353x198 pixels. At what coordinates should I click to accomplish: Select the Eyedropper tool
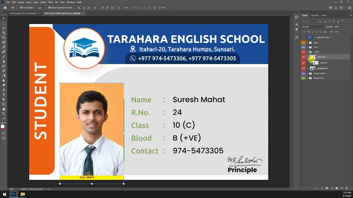pos(4,47)
